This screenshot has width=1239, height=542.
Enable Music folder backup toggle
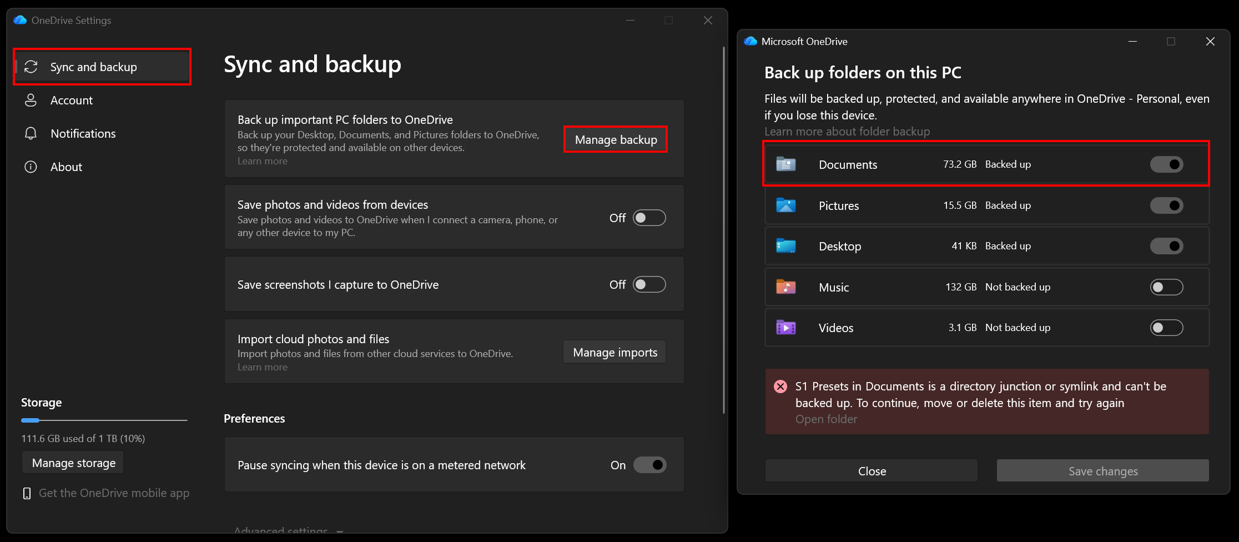[x=1166, y=287]
